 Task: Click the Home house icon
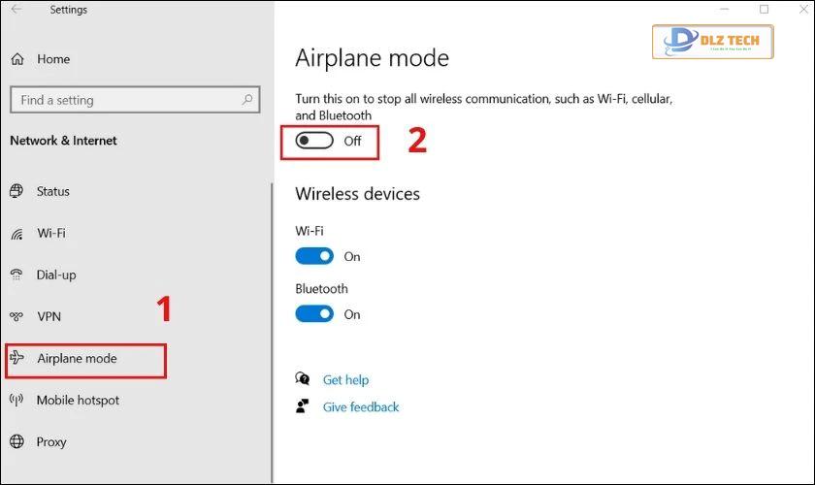17,59
